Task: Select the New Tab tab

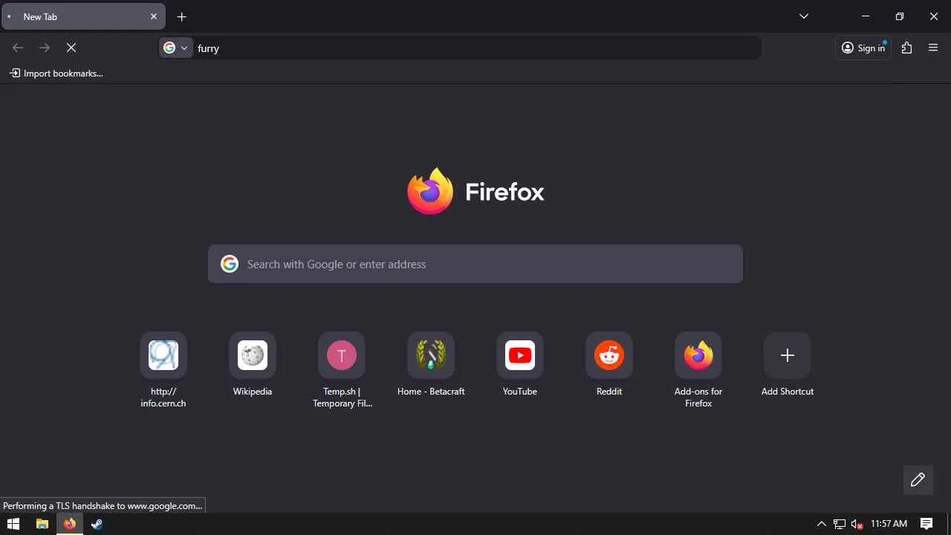Action: point(83,16)
